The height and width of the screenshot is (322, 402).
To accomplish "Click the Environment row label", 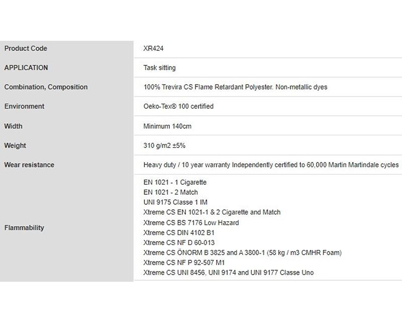I will [24, 106].
